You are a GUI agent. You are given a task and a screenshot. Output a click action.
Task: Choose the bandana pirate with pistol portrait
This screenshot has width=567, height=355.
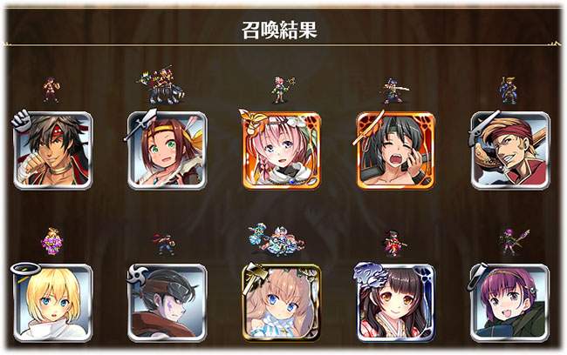(510, 151)
